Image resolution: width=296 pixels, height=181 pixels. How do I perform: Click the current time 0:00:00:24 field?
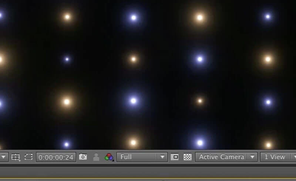[56, 157]
